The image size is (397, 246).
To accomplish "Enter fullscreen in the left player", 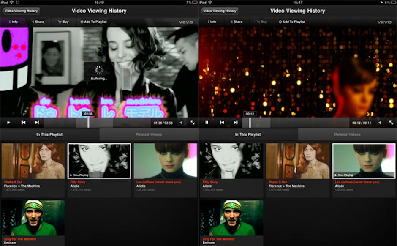I will click(x=193, y=123).
